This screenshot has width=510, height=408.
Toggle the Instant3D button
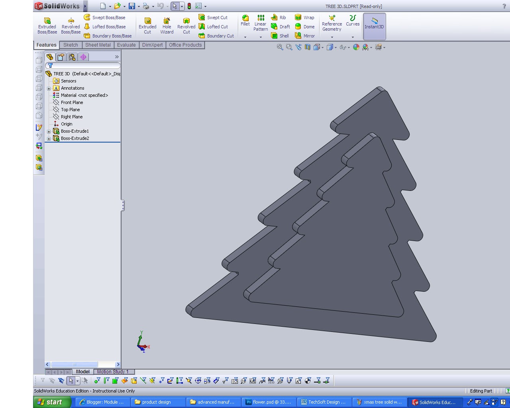pos(374,26)
